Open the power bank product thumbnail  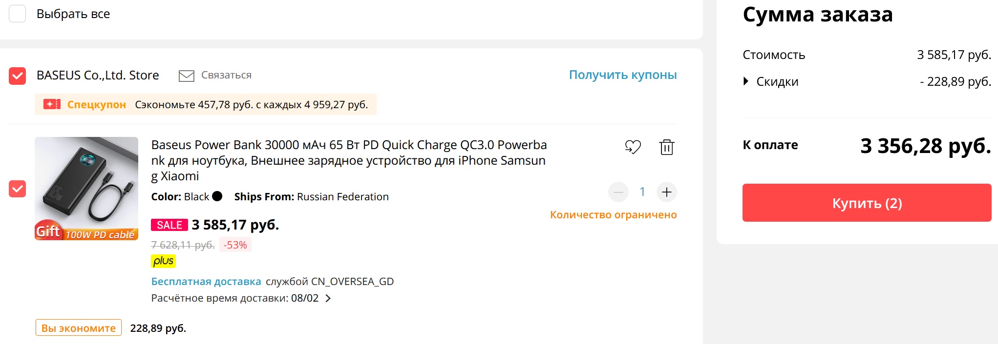coord(86,189)
